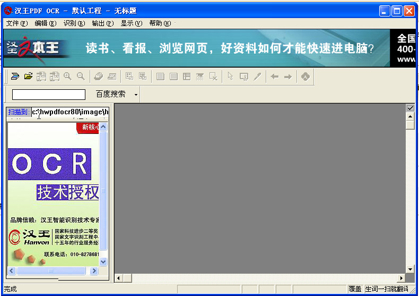419x296 pixels.
Task: Click 覆盖 in the status bar
Action: tap(355, 289)
